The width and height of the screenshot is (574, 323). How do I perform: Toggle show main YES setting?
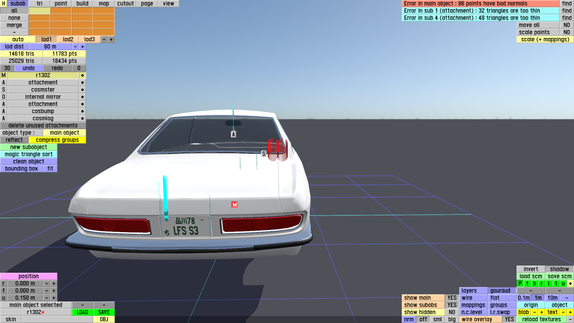[452, 298]
